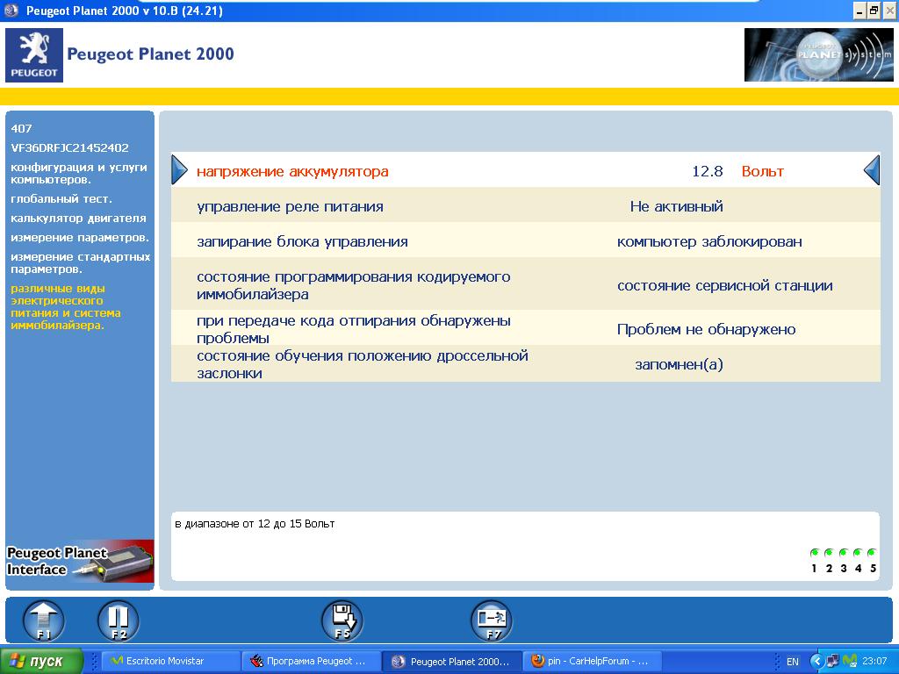Image resolution: width=899 pixels, height=674 pixels.
Task: Click the battery voltage value 12.8
Action: [707, 171]
